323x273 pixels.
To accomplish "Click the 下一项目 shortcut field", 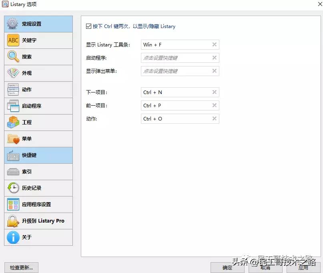I will (x=180, y=92).
